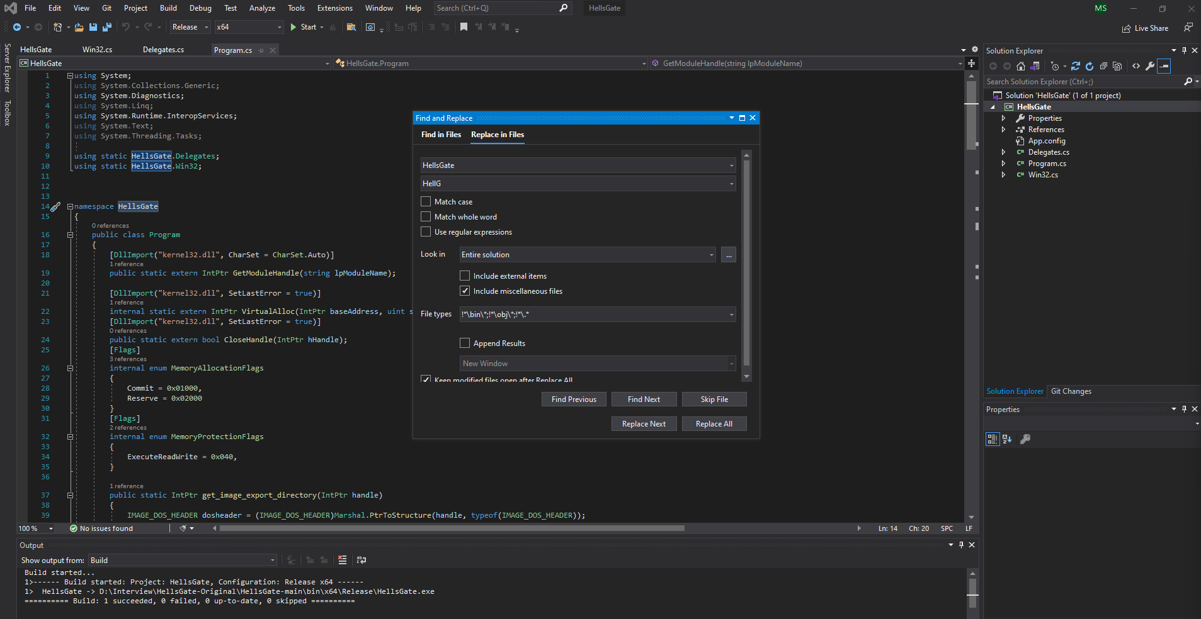Check the Append Results checkbox
Image resolution: width=1201 pixels, height=619 pixels.
pos(465,343)
